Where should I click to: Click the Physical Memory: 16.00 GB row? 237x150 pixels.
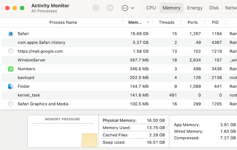[134, 120]
